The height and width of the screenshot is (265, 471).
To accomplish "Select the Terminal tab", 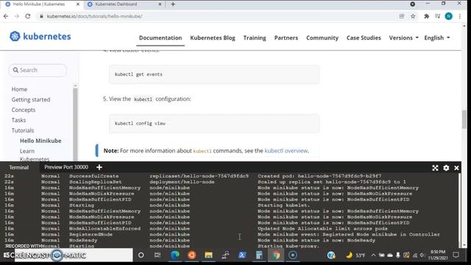I will (x=18, y=167).
